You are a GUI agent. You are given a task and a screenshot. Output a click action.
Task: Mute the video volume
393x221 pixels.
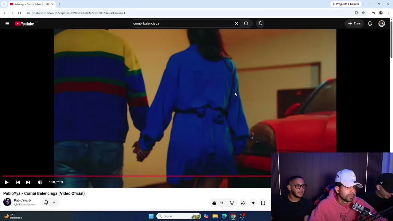(40, 182)
